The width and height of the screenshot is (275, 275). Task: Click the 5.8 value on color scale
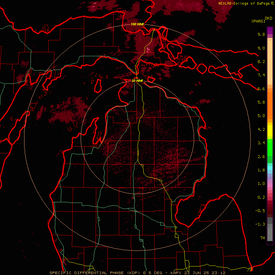261,102
